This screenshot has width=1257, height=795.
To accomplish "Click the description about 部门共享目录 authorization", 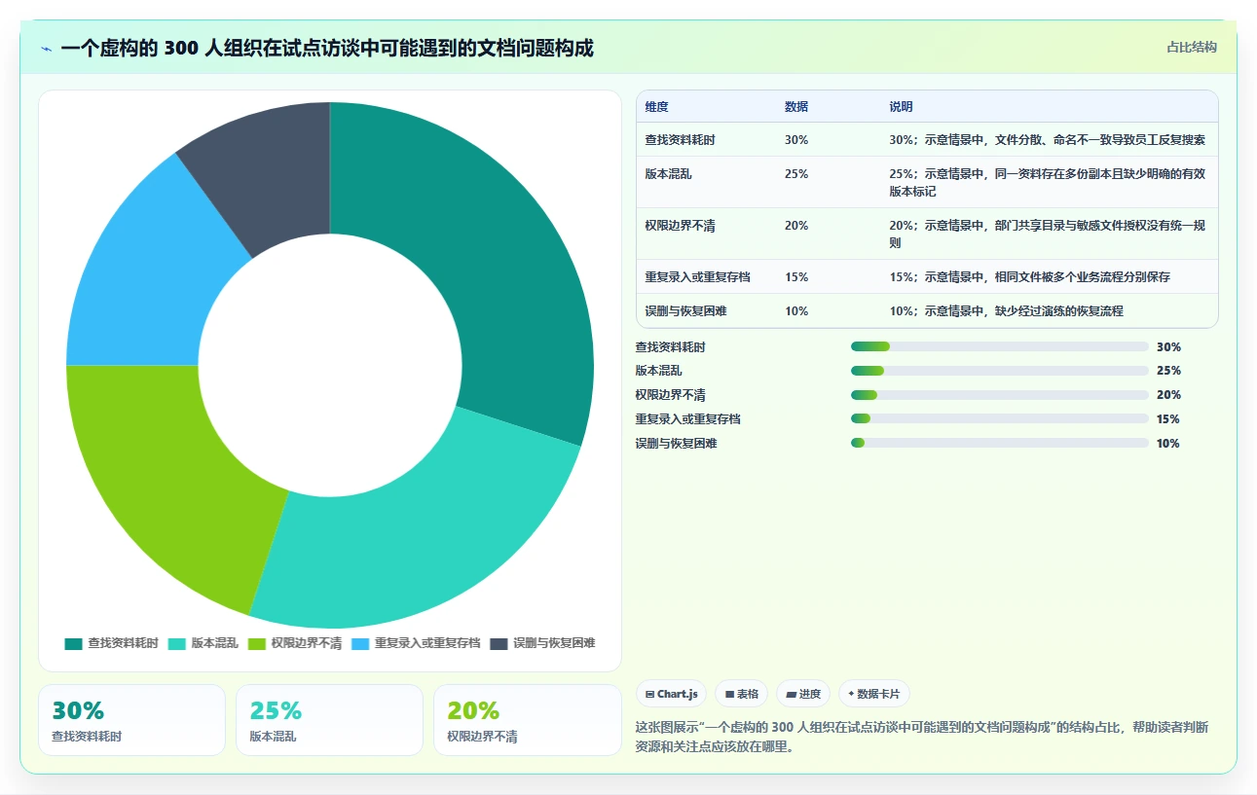I will click(x=1048, y=235).
